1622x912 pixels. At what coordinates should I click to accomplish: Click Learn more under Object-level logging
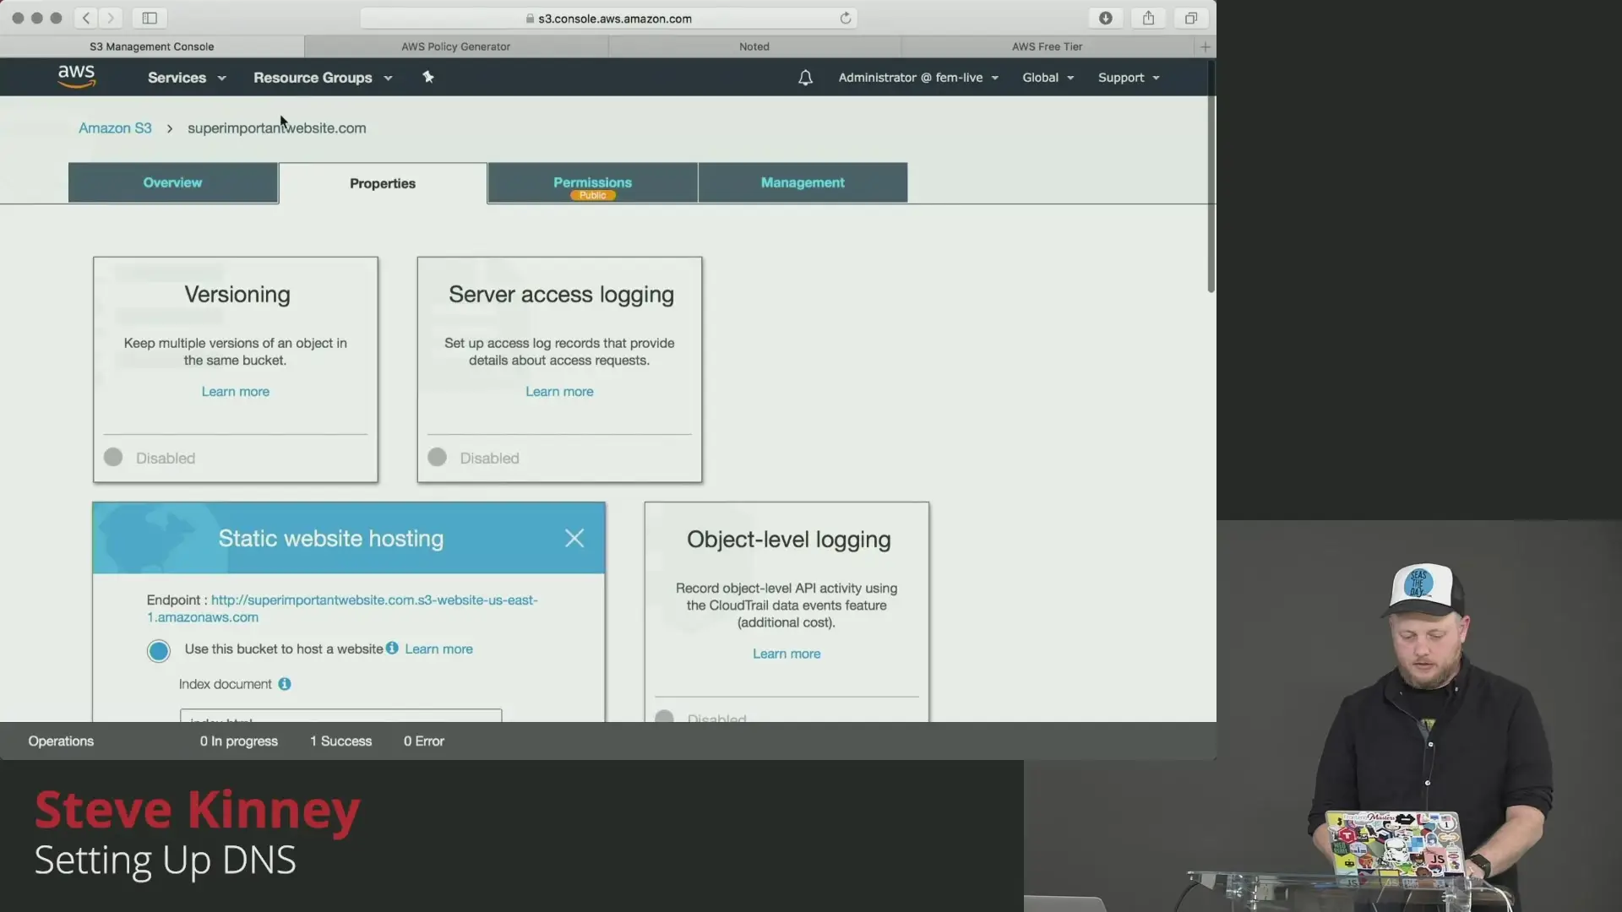pos(787,654)
